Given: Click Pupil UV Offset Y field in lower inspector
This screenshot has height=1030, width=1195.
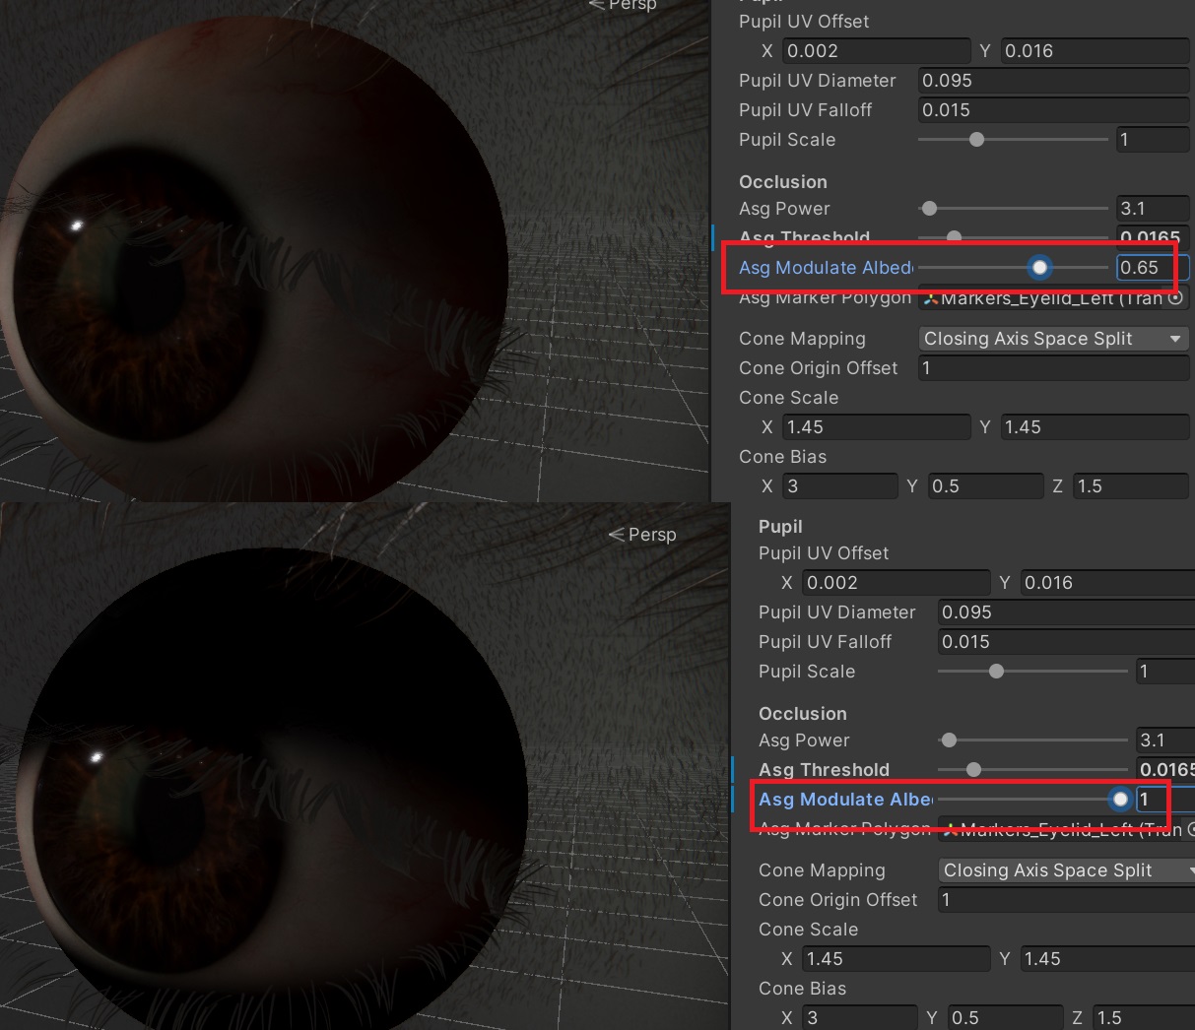Looking at the screenshot, I should (1108, 583).
